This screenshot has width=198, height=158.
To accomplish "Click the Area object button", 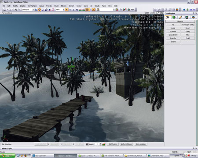I will tap(173, 28).
